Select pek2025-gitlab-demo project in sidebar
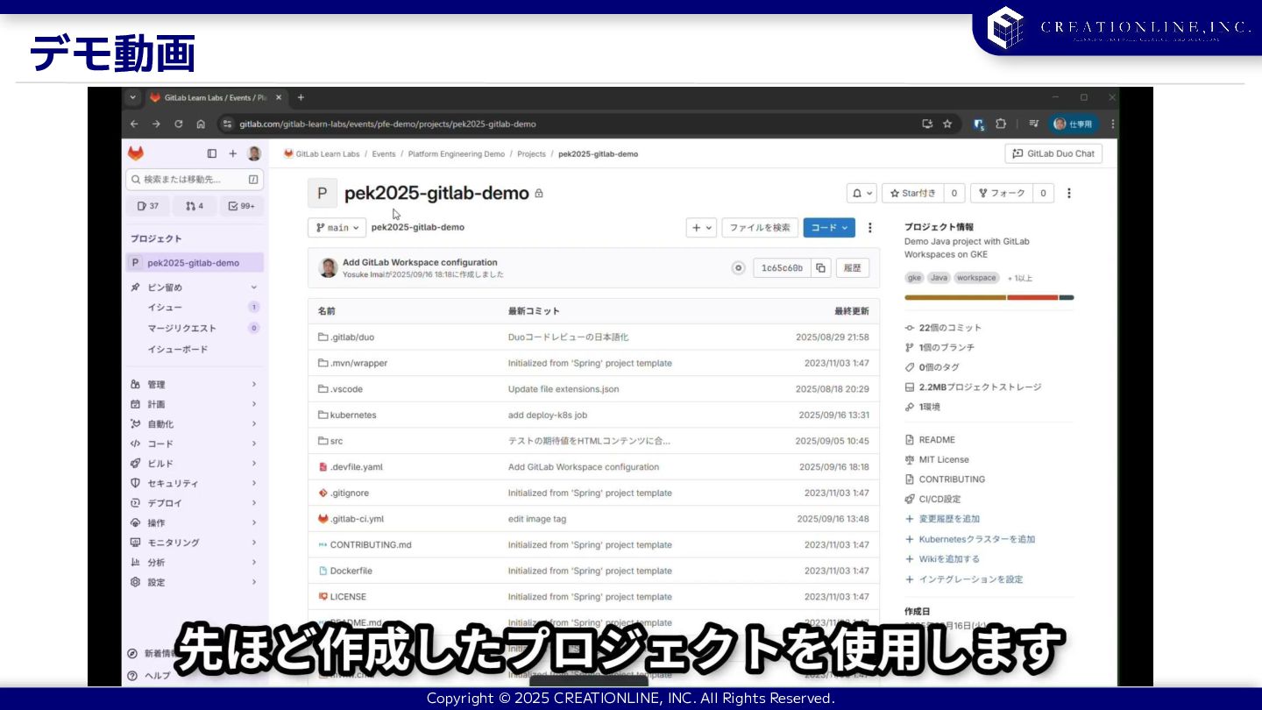 (195, 263)
